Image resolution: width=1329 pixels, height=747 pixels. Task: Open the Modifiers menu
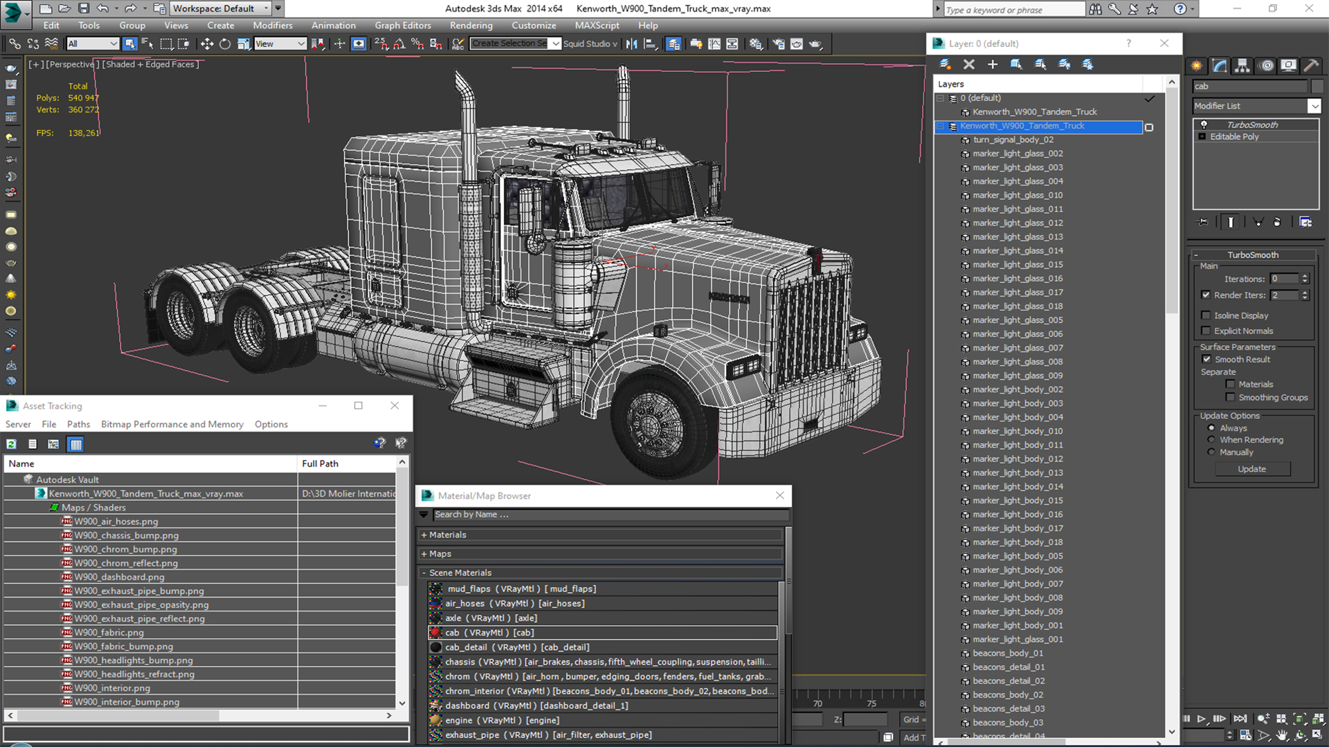tap(273, 26)
